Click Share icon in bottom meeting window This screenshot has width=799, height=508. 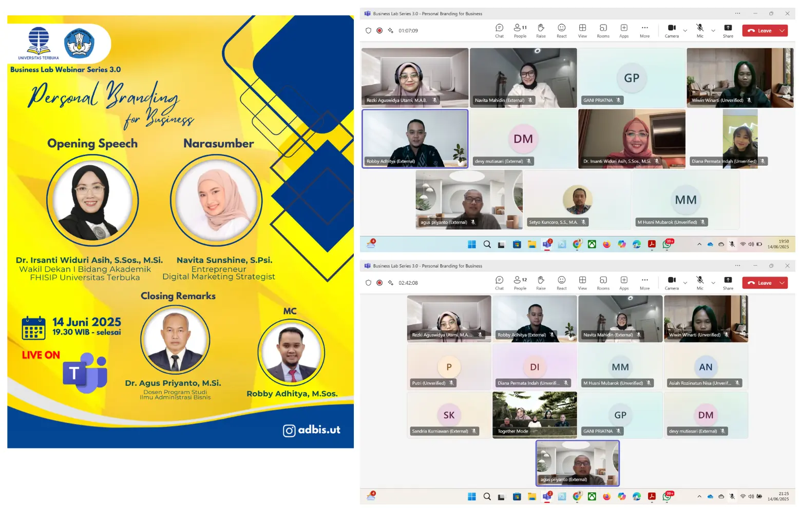coord(728,283)
